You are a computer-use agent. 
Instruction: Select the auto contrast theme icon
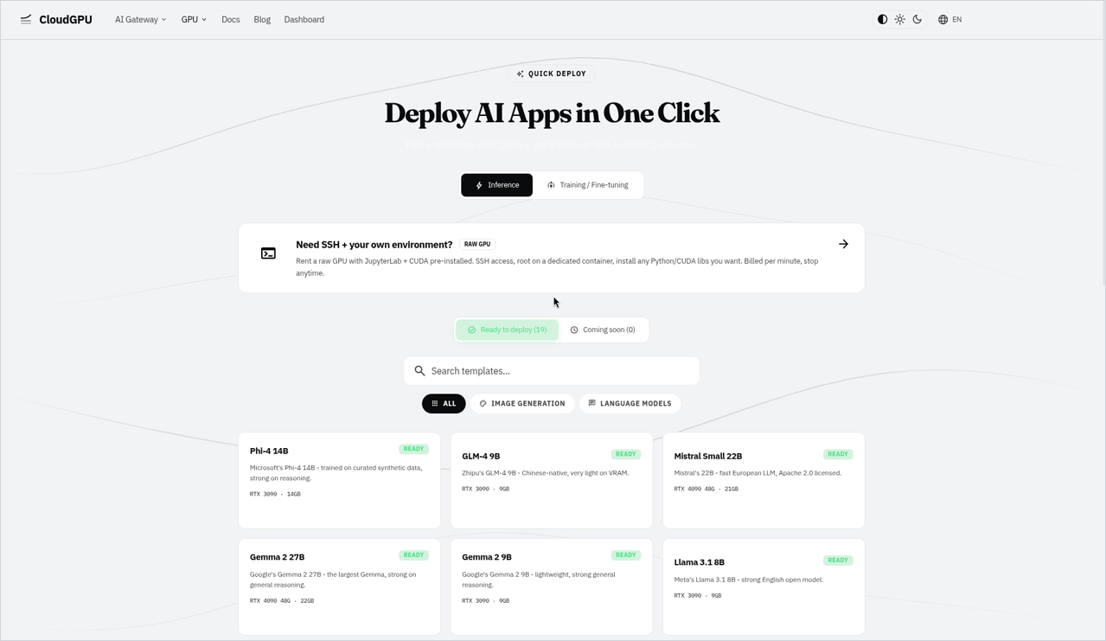[x=882, y=19]
